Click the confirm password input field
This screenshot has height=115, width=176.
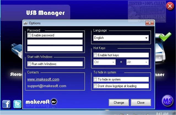tap(55, 49)
